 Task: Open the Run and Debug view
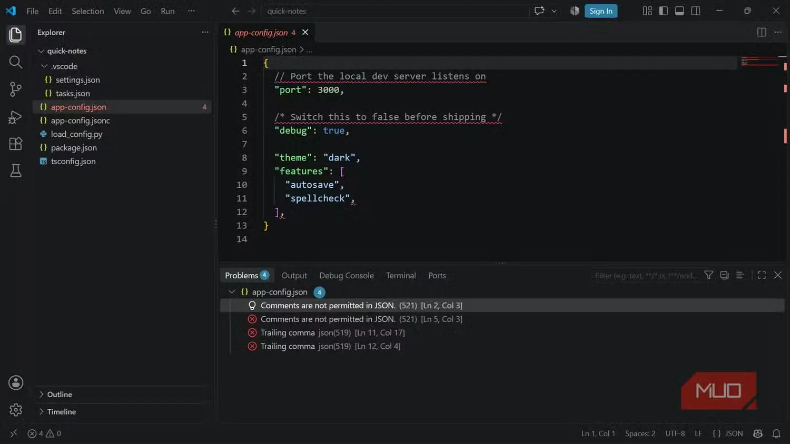point(16,117)
